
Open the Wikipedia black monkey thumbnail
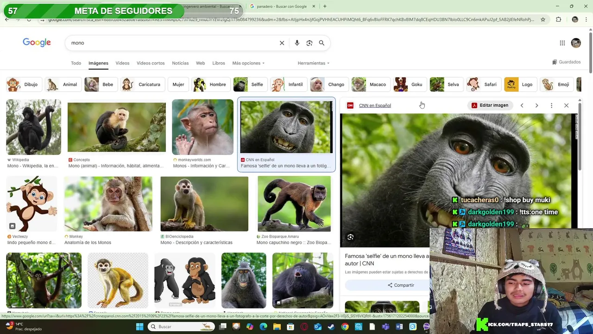tap(33, 127)
